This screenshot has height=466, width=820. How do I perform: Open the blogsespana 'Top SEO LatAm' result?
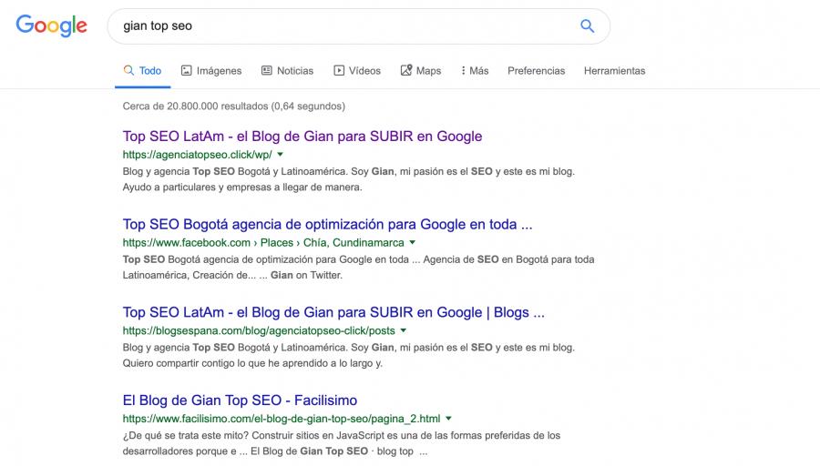click(333, 312)
